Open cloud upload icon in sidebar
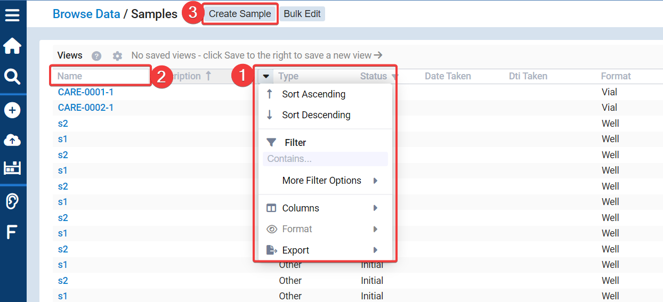The height and width of the screenshot is (302, 663). pos(12,140)
